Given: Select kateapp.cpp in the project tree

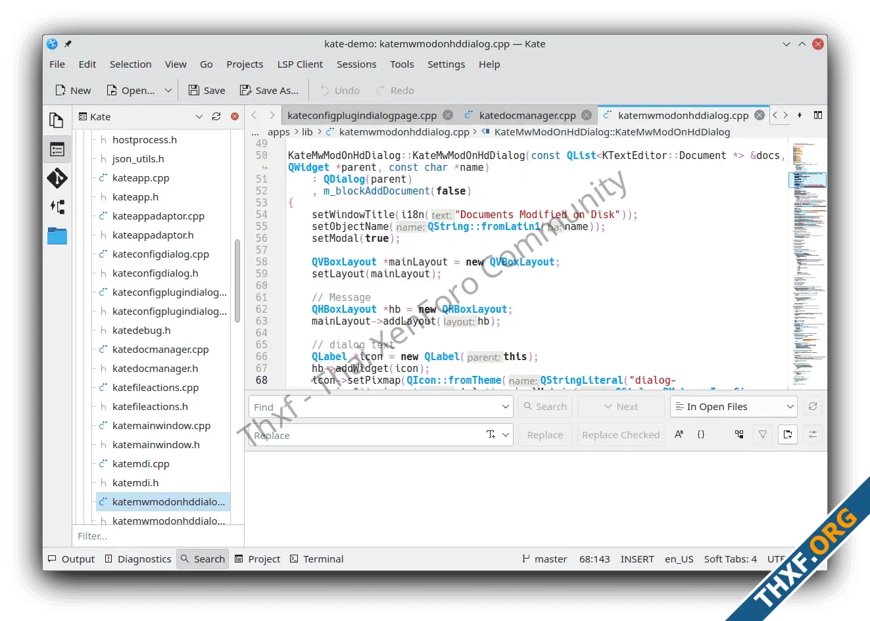Looking at the screenshot, I should [x=141, y=178].
